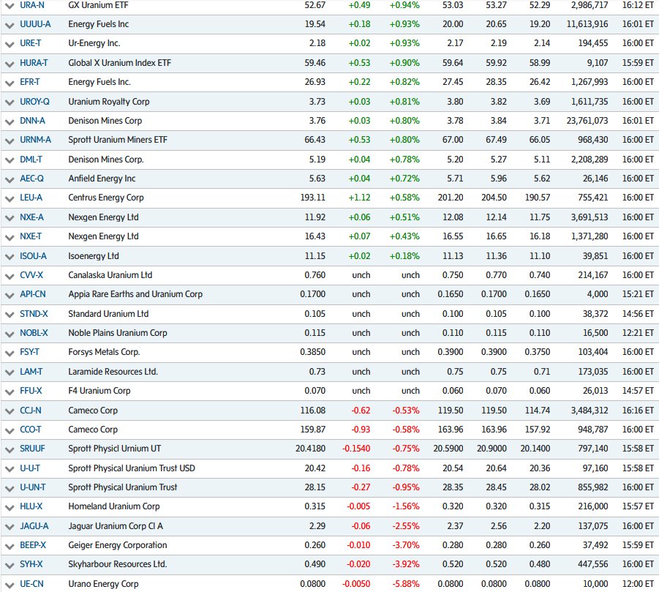Screen dimensions: 659x592
Task: Expand the UUUU-A row chevron
Action: coord(10,25)
